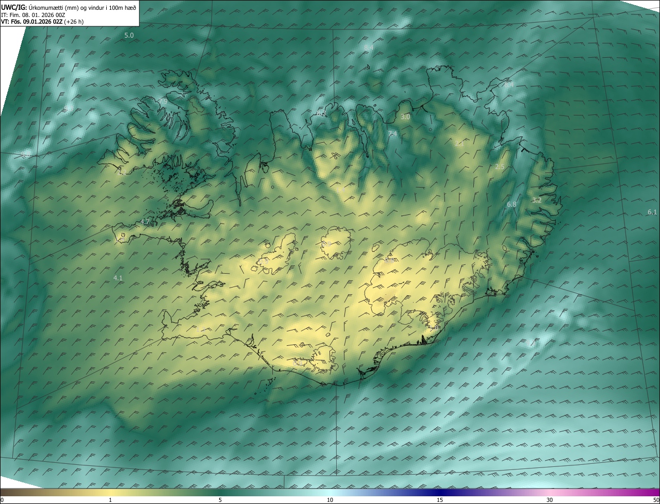Viewport: 660px width, 504px height.
Task: Click the 1 tick label on the color scale
Action: (110, 500)
